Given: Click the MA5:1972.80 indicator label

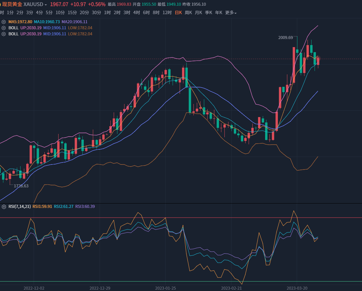Looking at the screenshot, I should pos(20,22).
